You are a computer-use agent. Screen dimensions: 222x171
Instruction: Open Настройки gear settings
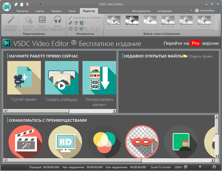[205, 10]
